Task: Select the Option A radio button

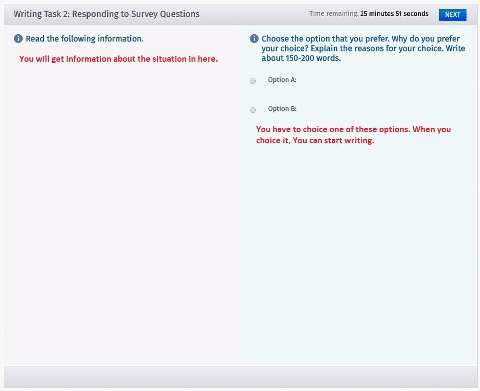Action: (253, 81)
